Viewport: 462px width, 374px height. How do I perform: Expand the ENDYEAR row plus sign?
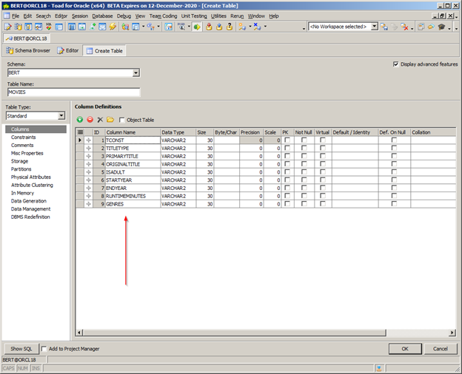(x=88, y=188)
